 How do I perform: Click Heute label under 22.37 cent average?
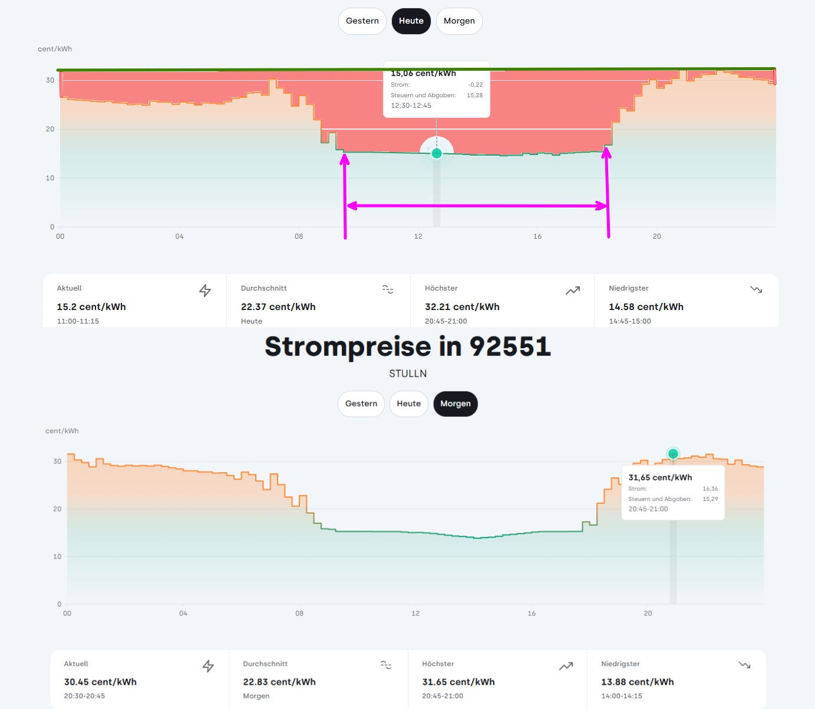pyautogui.click(x=252, y=321)
